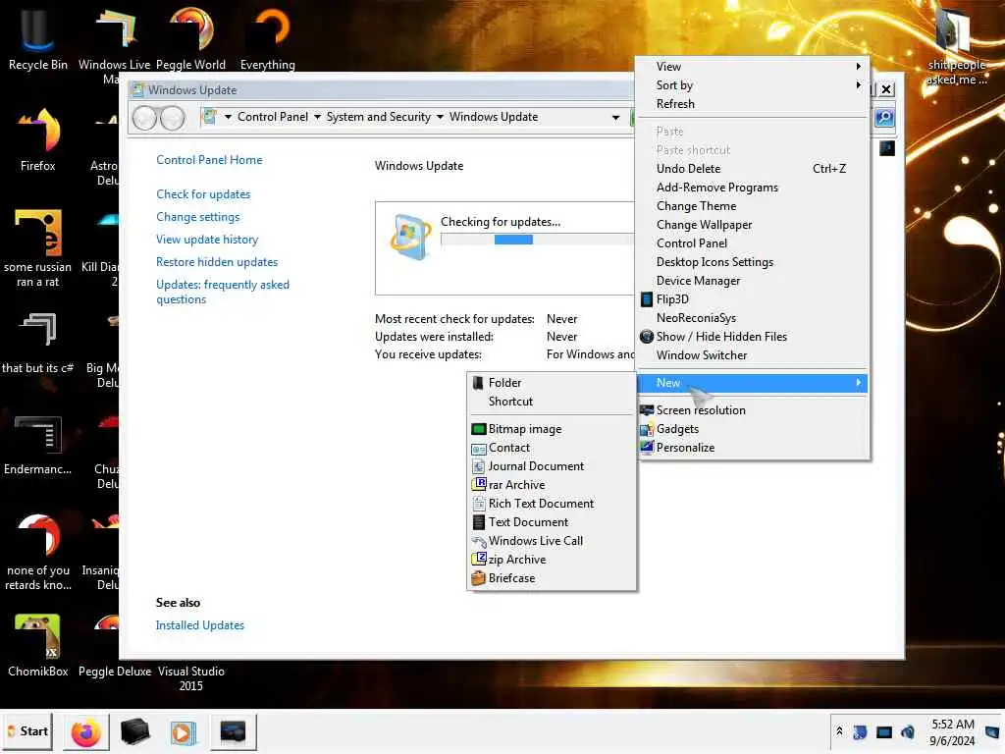Expand the System and Security breadcrumb arrow
The height and width of the screenshot is (754, 1005).
click(x=440, y=118)
